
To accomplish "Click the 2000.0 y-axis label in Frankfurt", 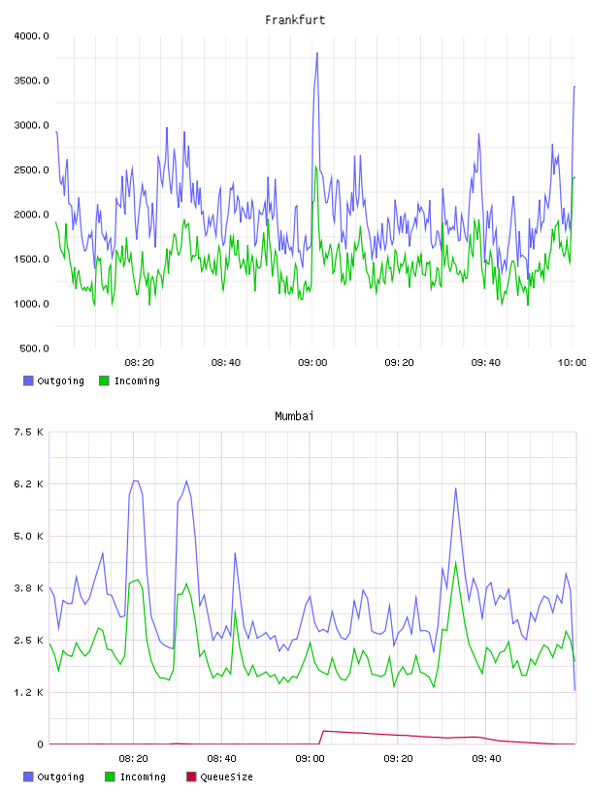I will (x=31, y=214).
